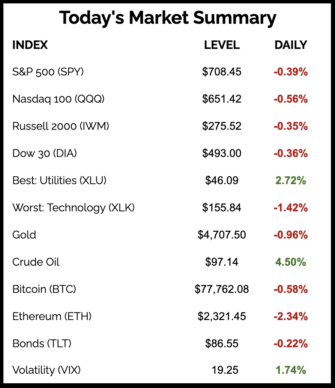Select the DAILY column header

tap(290, 45)
